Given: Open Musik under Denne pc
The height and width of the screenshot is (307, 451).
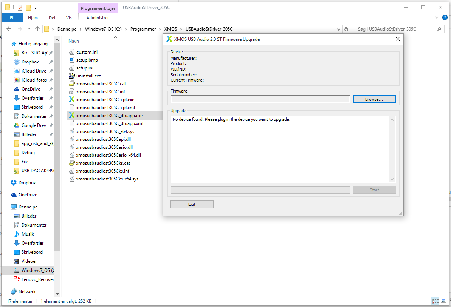Looking at the screenshot, I should coord(28,234).
